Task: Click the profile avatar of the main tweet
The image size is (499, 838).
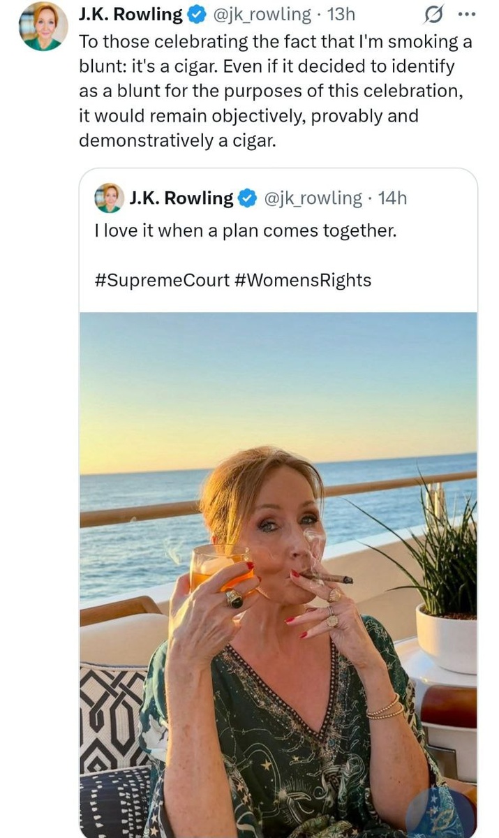Action: pyautogui.click(x=43, y=27)
